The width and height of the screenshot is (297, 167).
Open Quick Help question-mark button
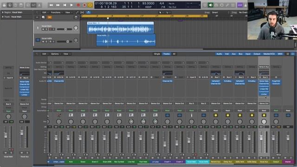(15, 5)
